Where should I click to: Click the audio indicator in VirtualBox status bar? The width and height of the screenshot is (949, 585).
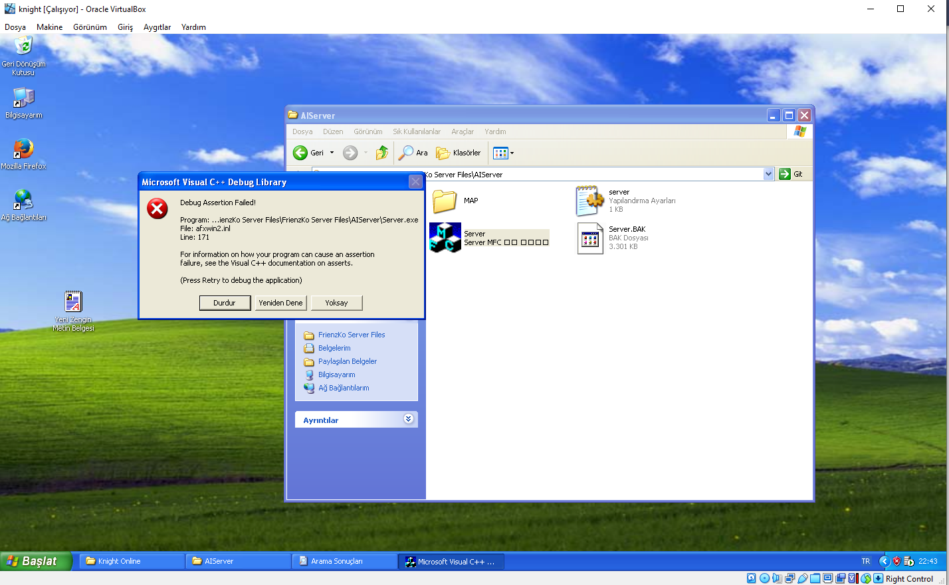tap(777, 578)
